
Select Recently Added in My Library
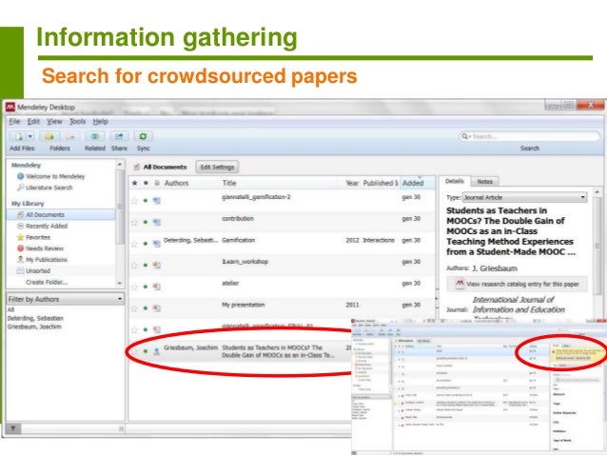(47, 226)
